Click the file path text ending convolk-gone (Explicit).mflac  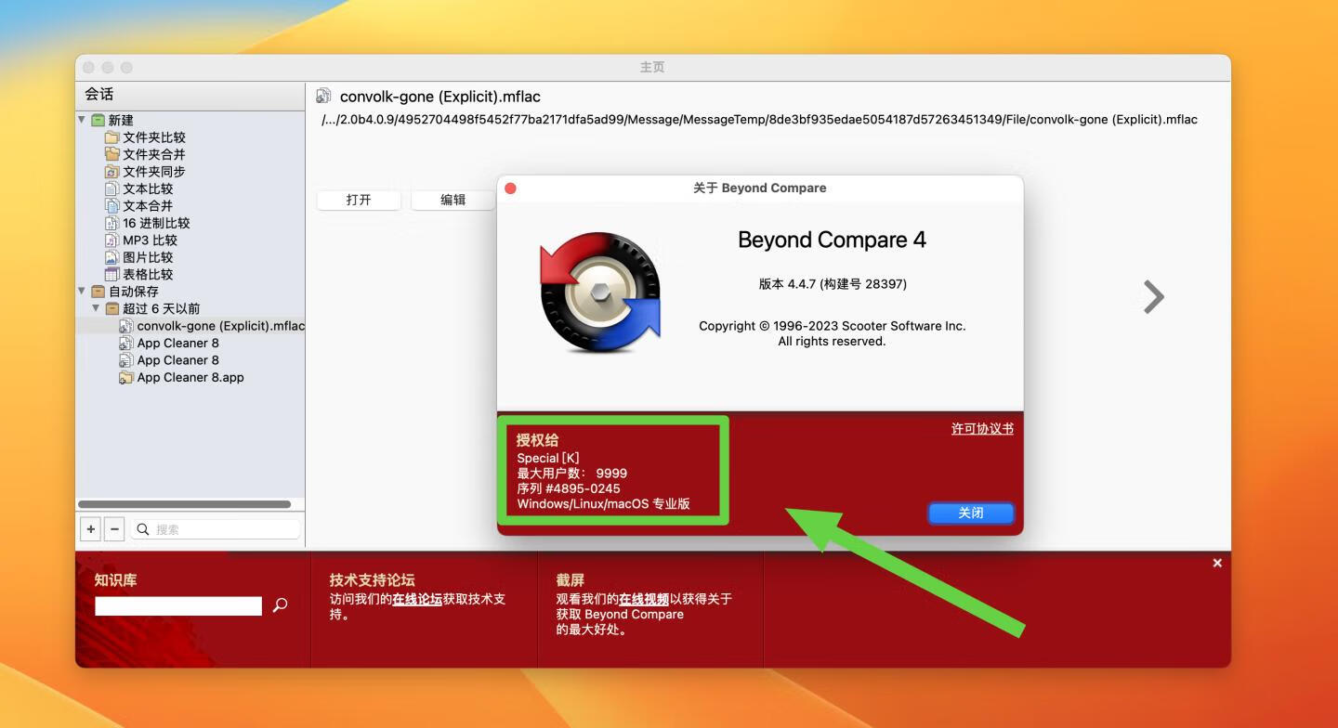(x=759, y=120)
